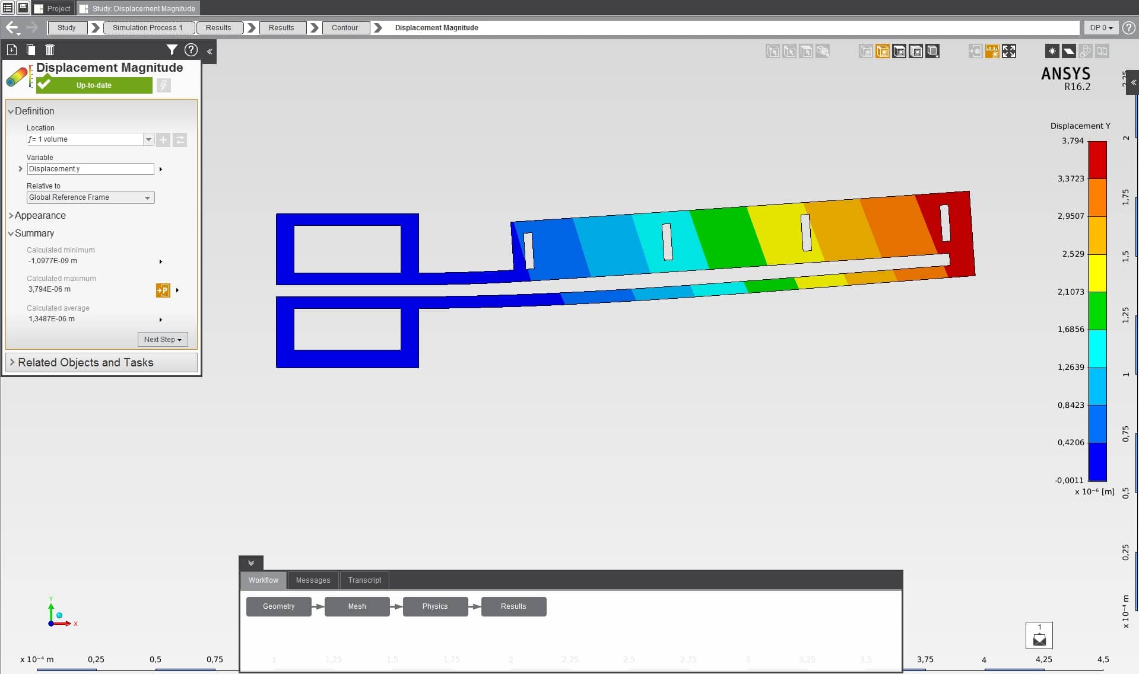Click the orange parameterize maximum icon

163,290
